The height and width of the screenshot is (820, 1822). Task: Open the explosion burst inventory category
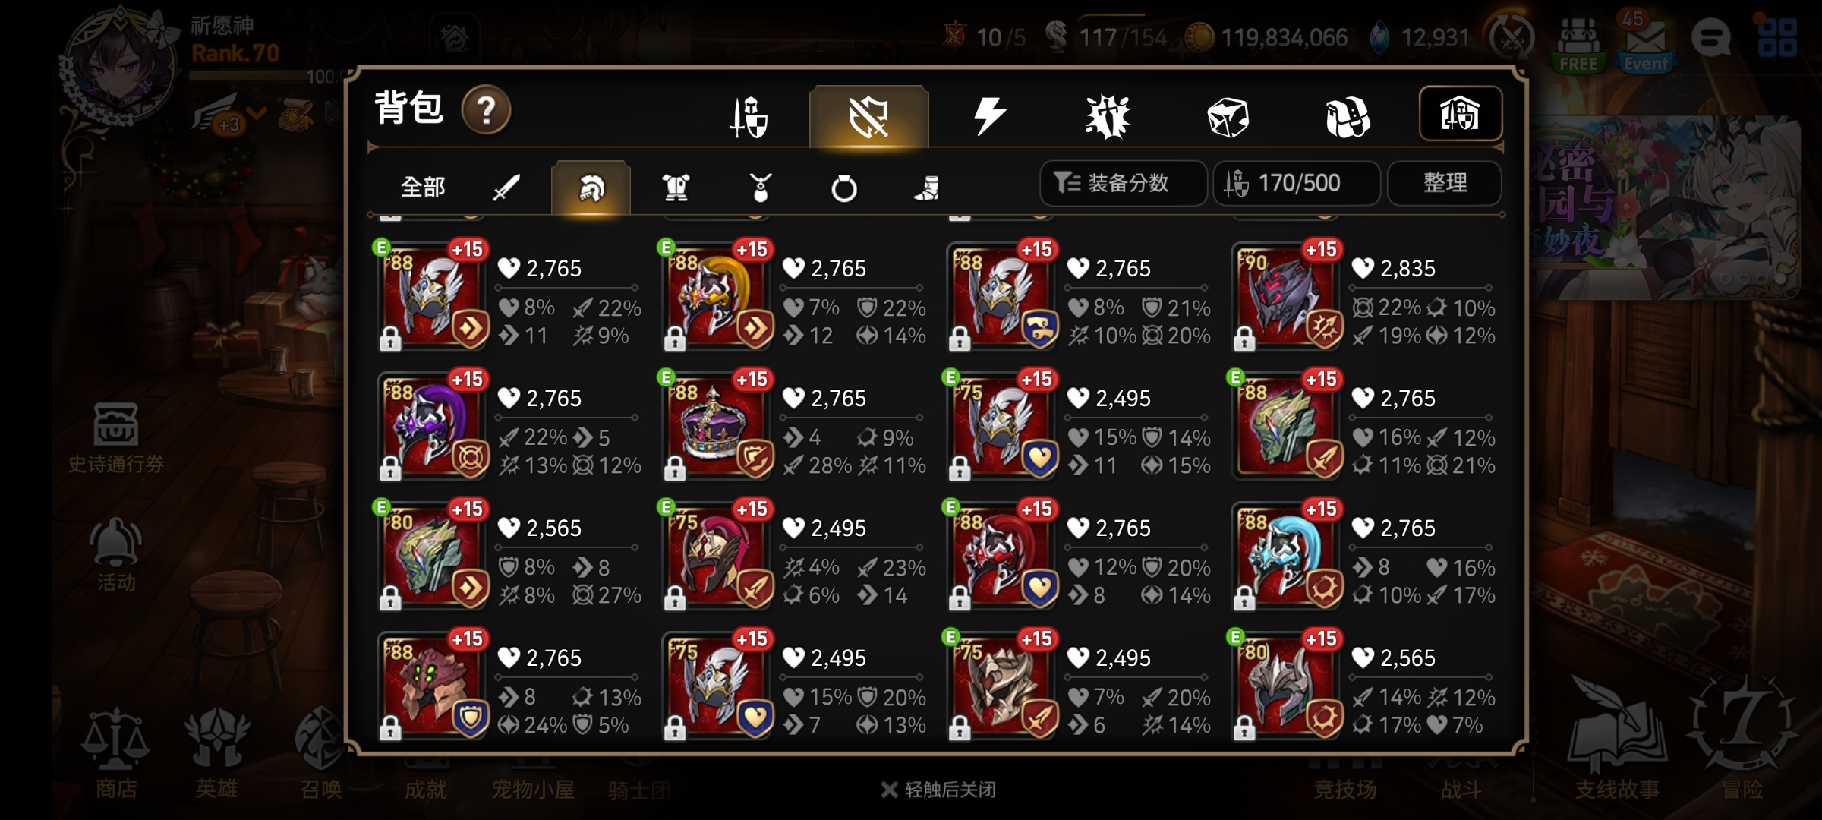click(x=1108, y=117)
